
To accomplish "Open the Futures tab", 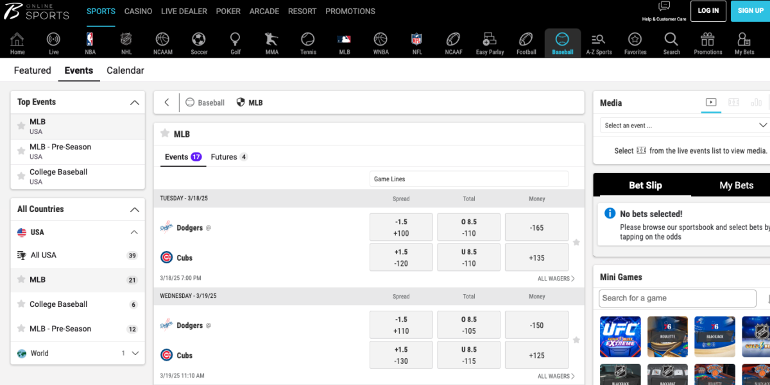I will pyautogui.click(x=229, y=157).
